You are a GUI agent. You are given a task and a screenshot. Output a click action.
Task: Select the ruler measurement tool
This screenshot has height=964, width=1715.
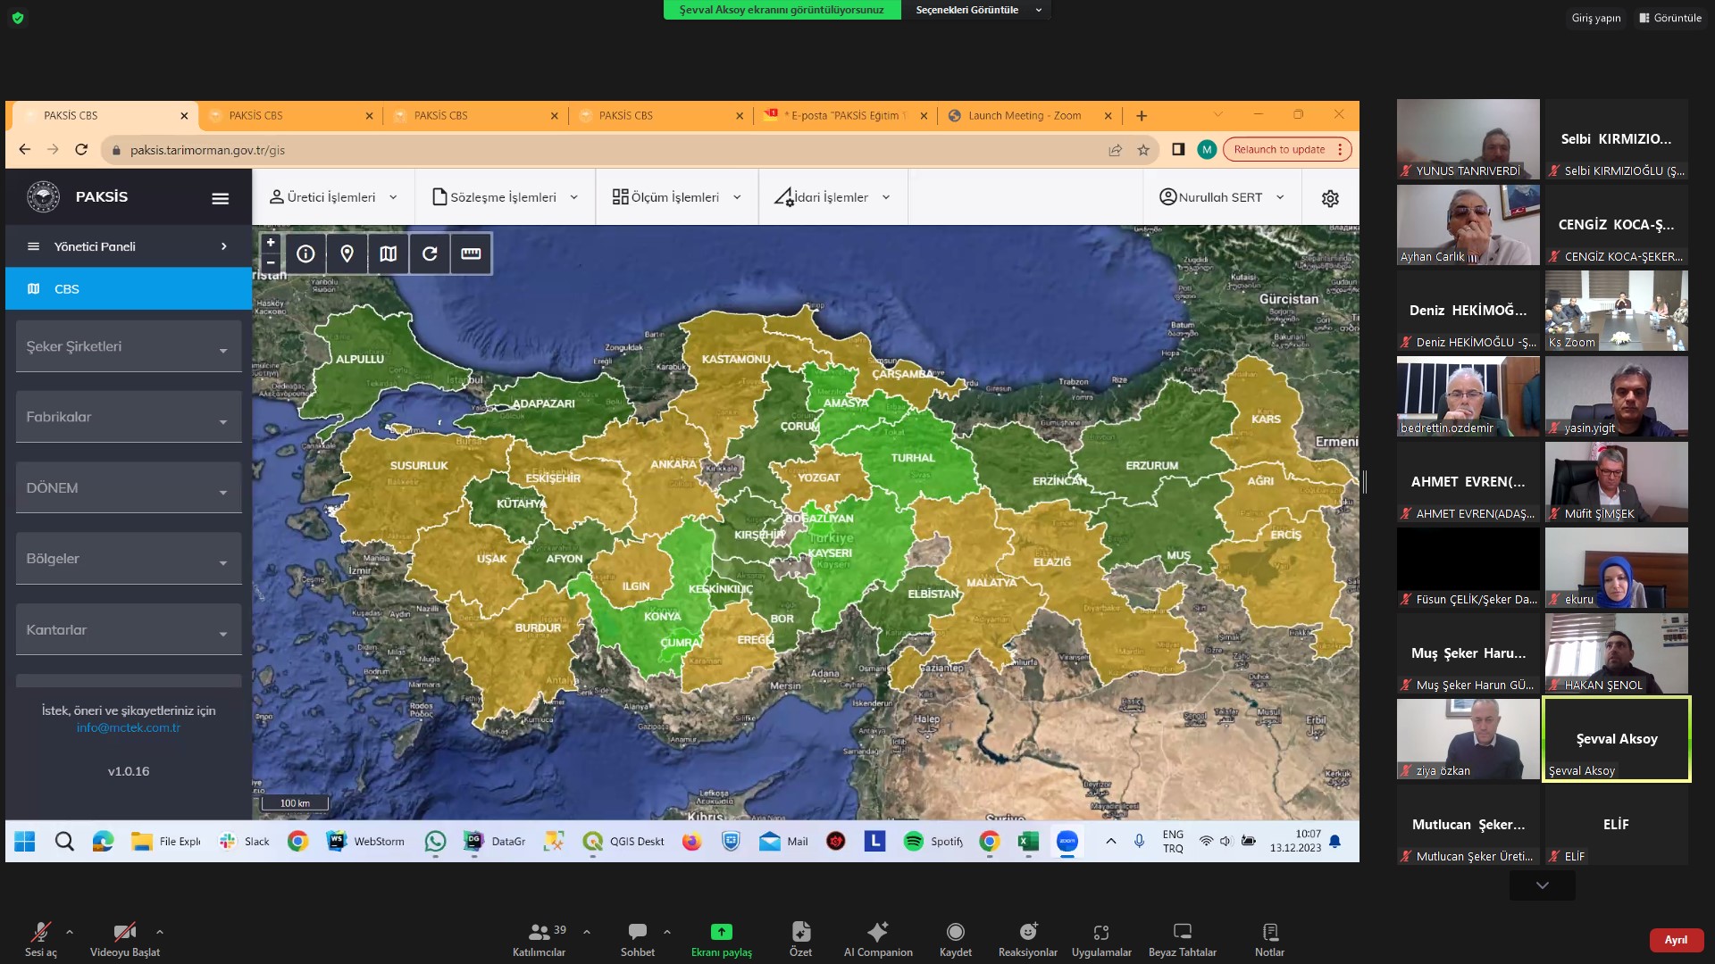(471, 254)
